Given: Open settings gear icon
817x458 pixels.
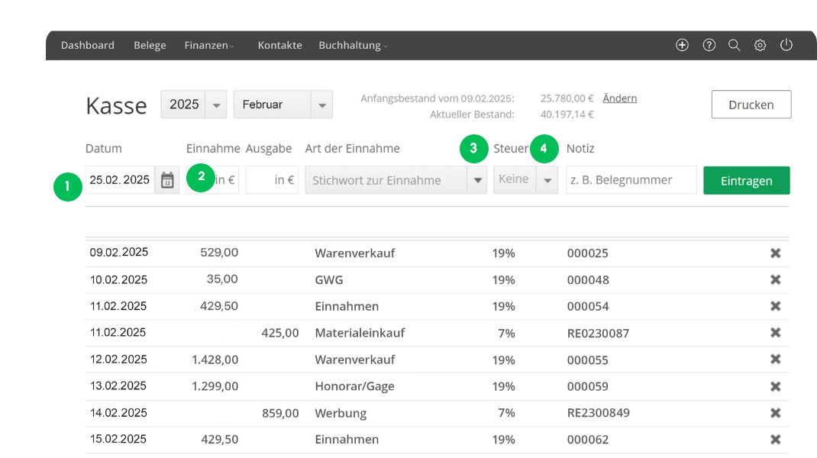Looking at the screenshot, I should click(x=760, y=45).
